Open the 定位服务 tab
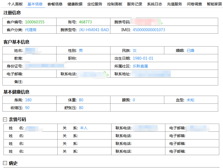This screenshot has height=168, width=223. pyautogui.click(x=95, y=4)
